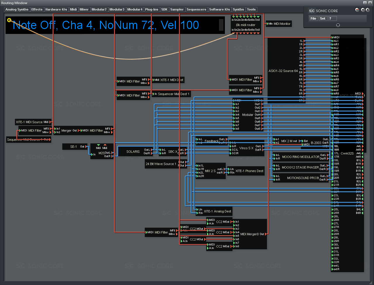
Task: Open the SDK menu
Action: coord(164,9)
